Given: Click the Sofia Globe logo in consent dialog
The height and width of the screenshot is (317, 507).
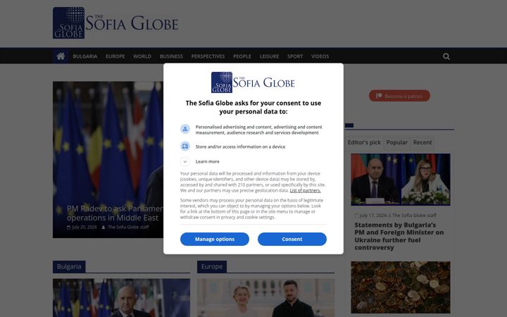Looking at the screenshot, I should click(254, 82).
